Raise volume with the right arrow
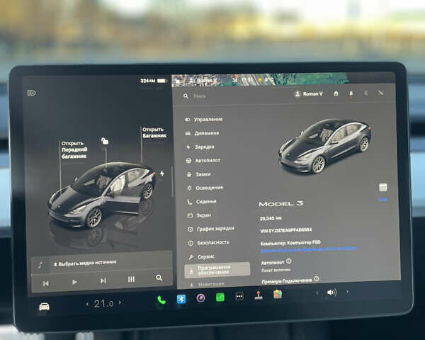Screen dimensions: 425x340 (348, 292)
